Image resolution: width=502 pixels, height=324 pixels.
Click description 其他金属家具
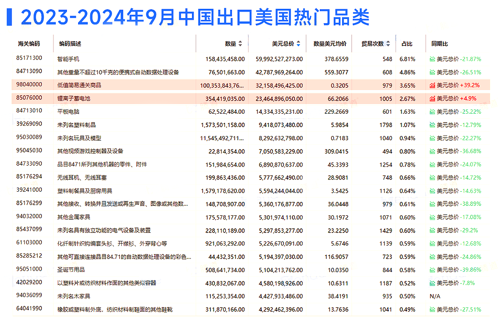point(73,217)
